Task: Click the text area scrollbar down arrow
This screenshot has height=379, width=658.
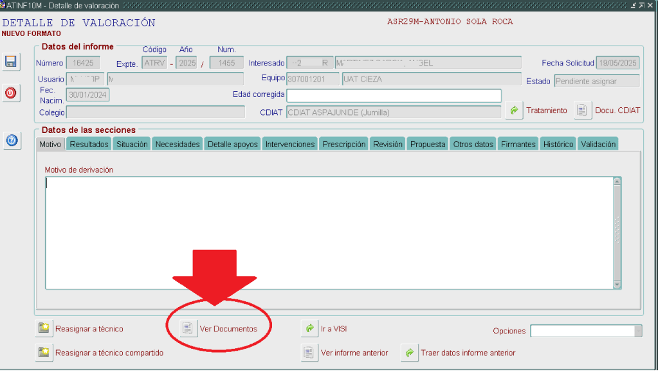Action: [x=617, y=285]
